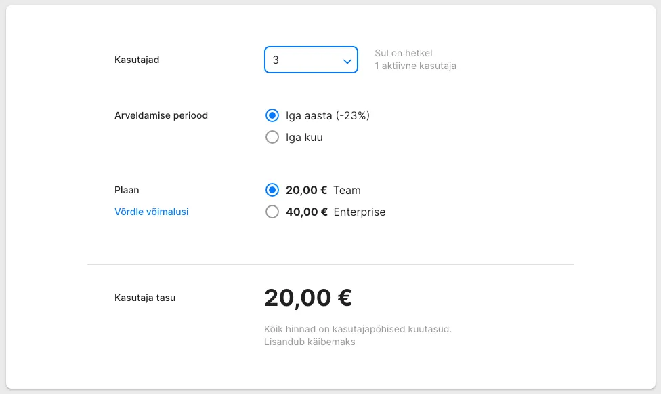Viewport: 661px width, 394px height.
Task: Open the Võrdle võimalusi link
Action: click(152, 212)
